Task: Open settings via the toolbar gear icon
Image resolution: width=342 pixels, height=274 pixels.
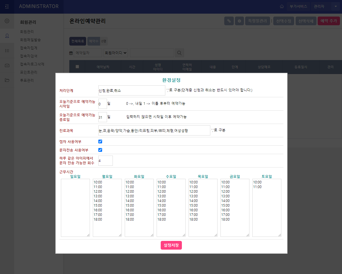Action: coord(240,21)
